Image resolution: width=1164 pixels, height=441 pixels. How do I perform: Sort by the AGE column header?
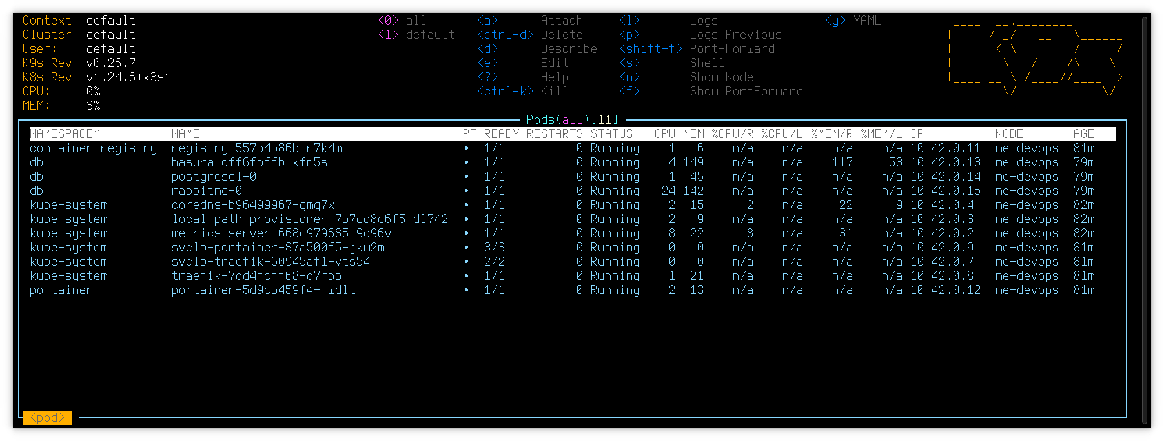[1083, 134]
